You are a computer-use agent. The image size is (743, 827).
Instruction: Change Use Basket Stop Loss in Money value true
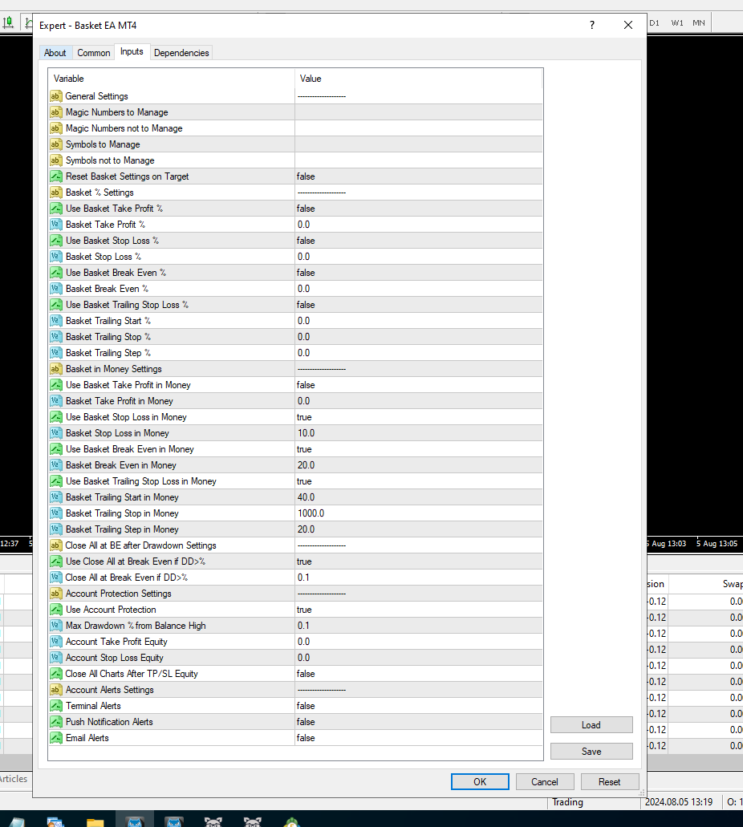click(x=419, y=416)
